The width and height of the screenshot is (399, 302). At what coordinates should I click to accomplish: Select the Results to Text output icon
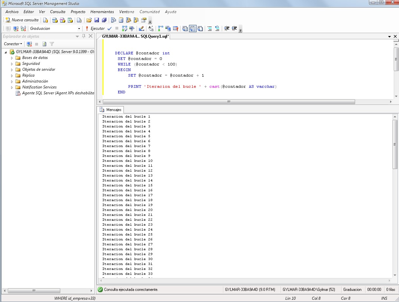(185, 28)
